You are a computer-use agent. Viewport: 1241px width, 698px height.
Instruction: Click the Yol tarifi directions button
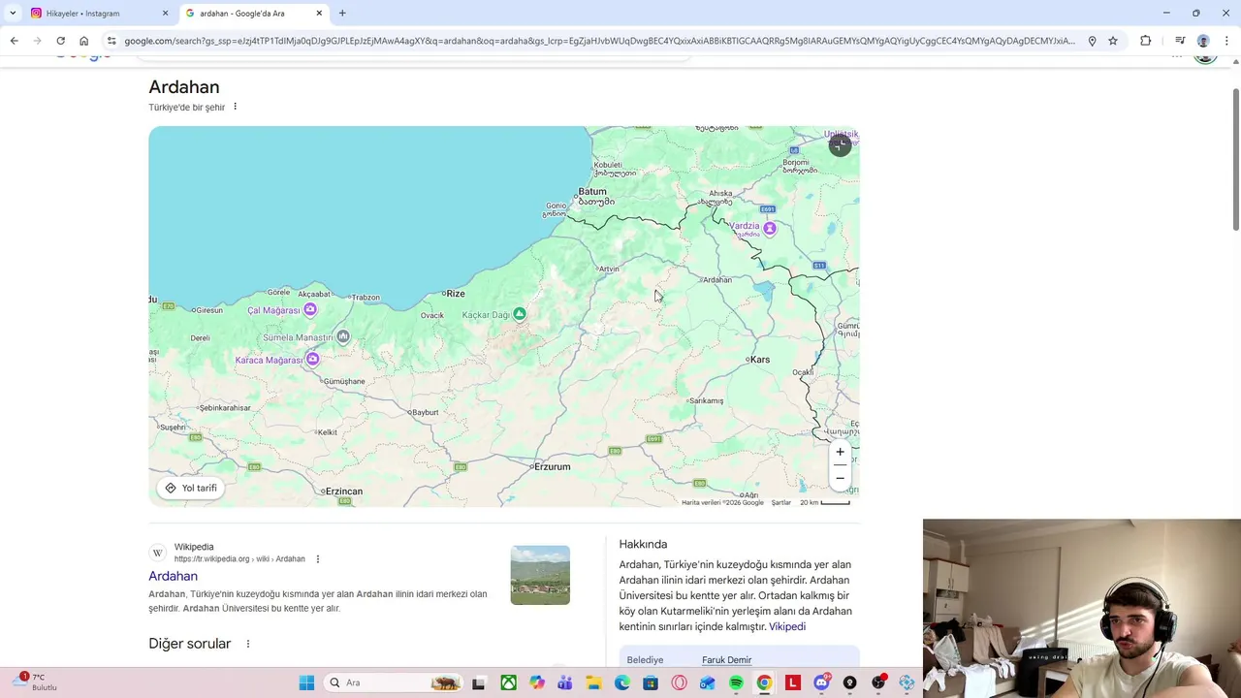pos(191,488)
